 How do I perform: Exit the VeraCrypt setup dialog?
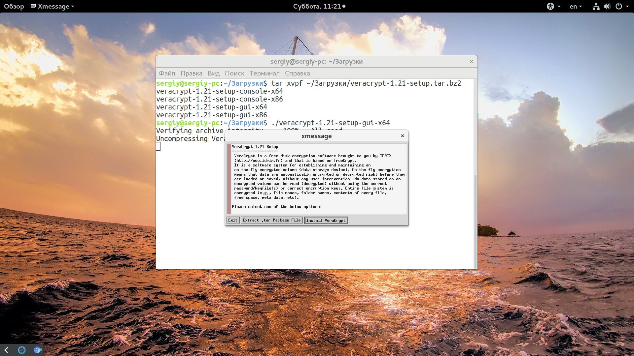click(233, 220)
